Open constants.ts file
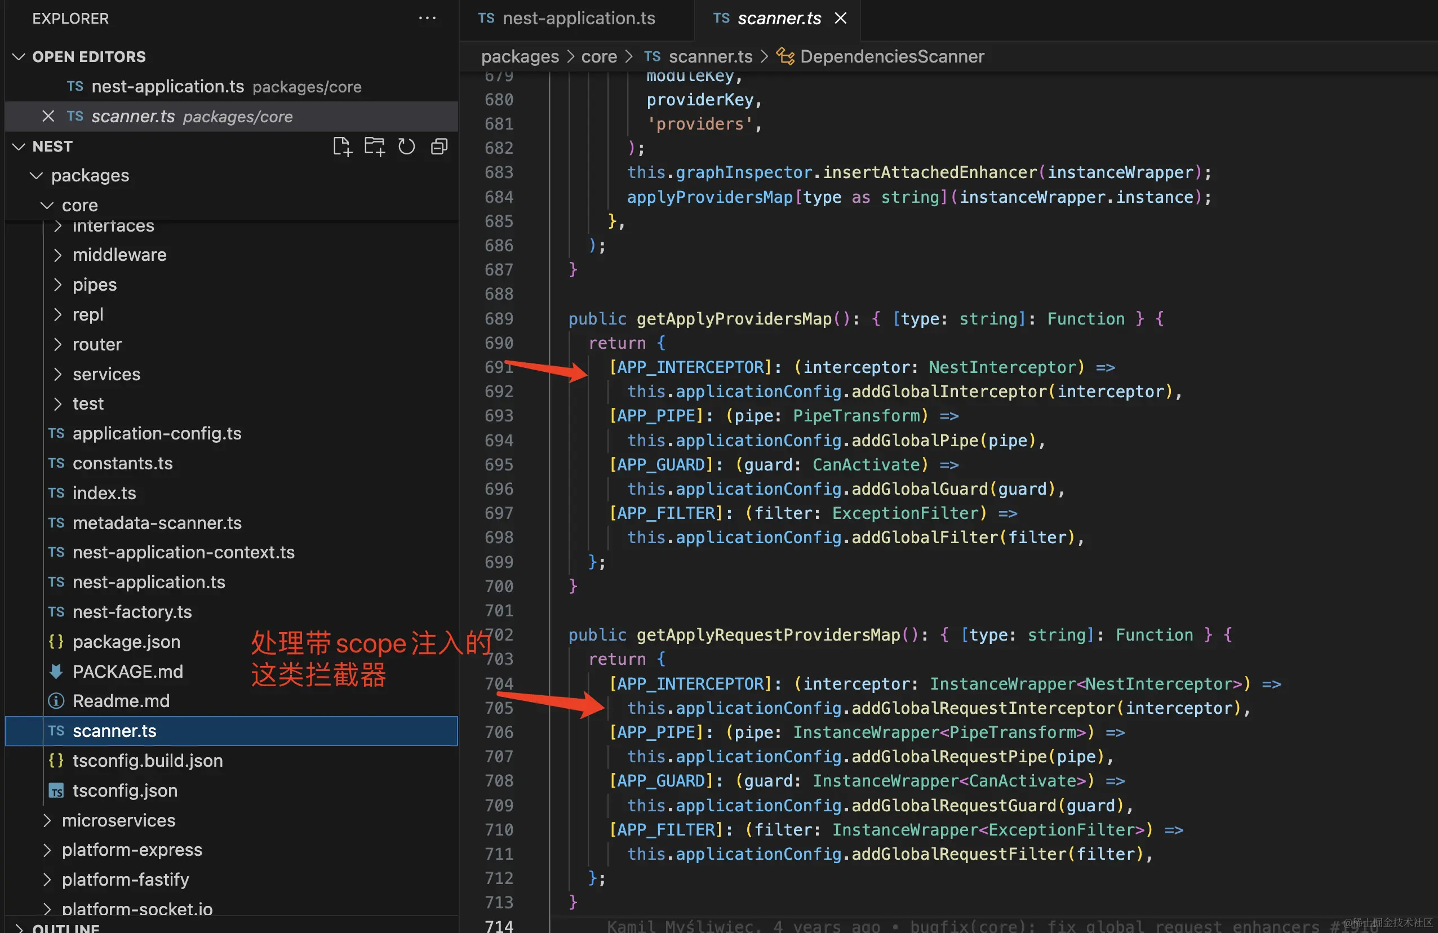Screen dimensions: 1438x933 [x=231, y=463]
